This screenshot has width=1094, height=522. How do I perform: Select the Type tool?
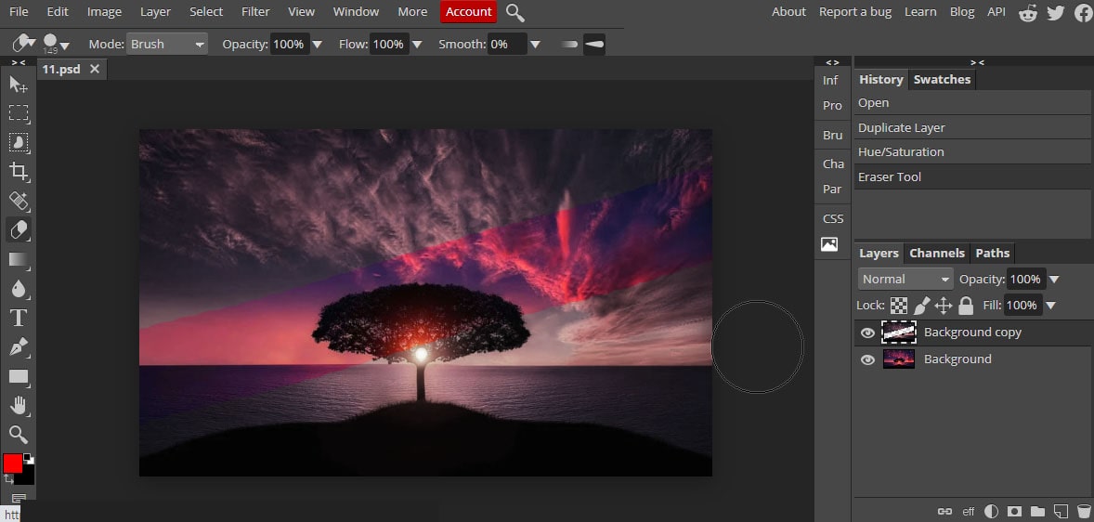tap(19, 319)
